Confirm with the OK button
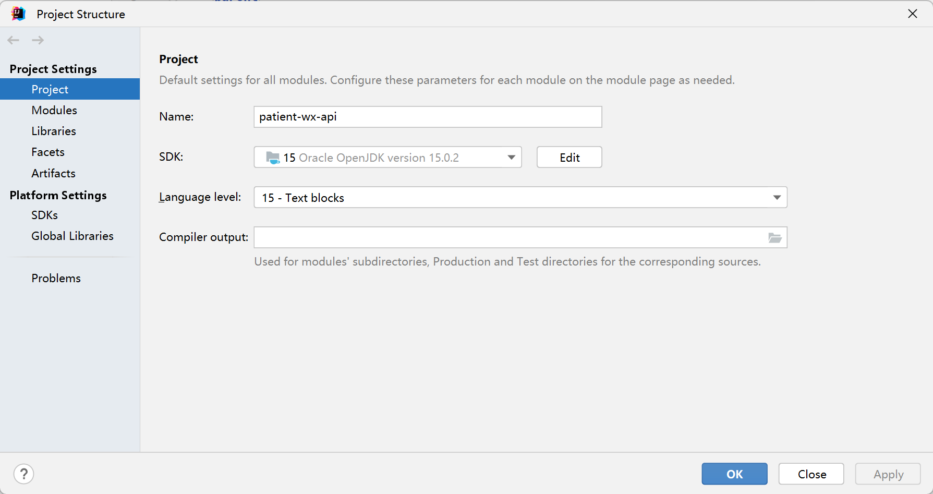 (734, 474)
